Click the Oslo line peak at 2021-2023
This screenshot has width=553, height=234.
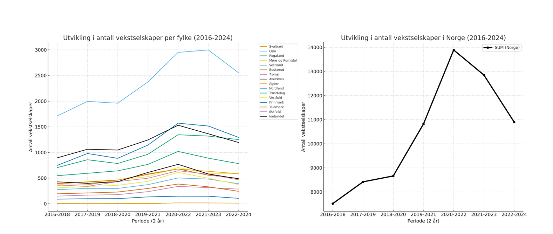pyautogui.click(x=208, y=50)
